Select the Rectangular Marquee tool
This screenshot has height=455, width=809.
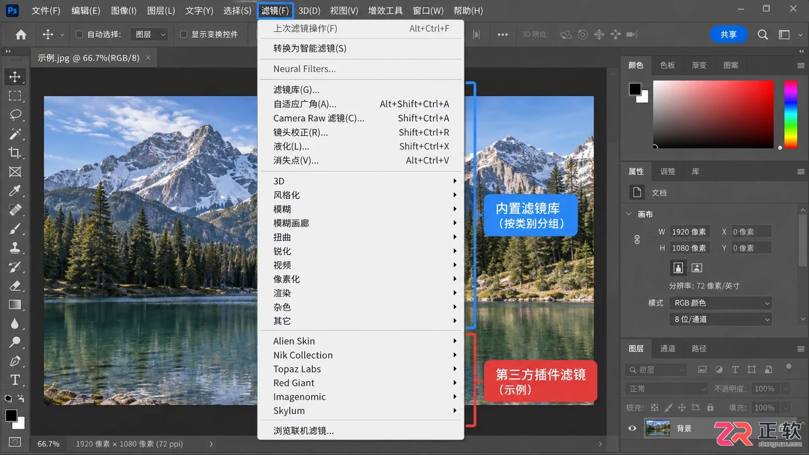pos(15,95)
